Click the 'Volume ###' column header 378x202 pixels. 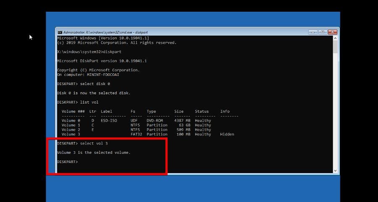[x=73, y=111]
